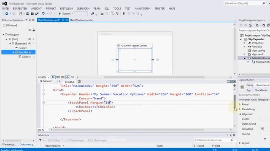This screenshot has height=151, width=270.
Task: Toggle visibility eye for the CheckBox element
Action: click(30, 57)
